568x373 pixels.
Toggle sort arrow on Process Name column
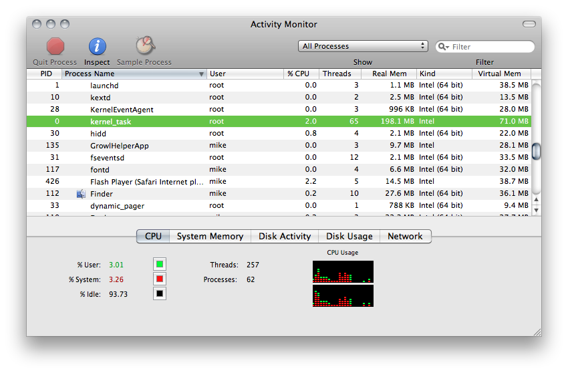[201, 74]
